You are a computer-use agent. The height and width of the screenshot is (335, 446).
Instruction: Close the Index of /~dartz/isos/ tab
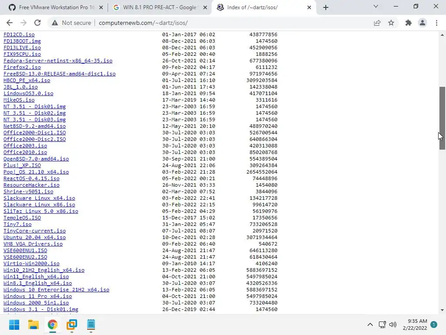(309, 7)
